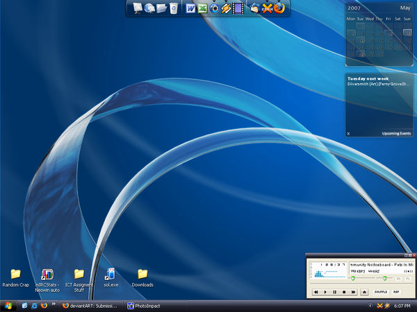Viewport: 417px width, 312px height.
Task: Click X-Chat icon in system tray
Action: [379, 306]
